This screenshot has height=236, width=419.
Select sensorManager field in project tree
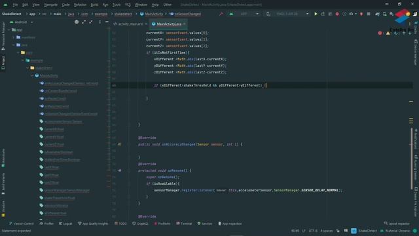click(65, 190)
